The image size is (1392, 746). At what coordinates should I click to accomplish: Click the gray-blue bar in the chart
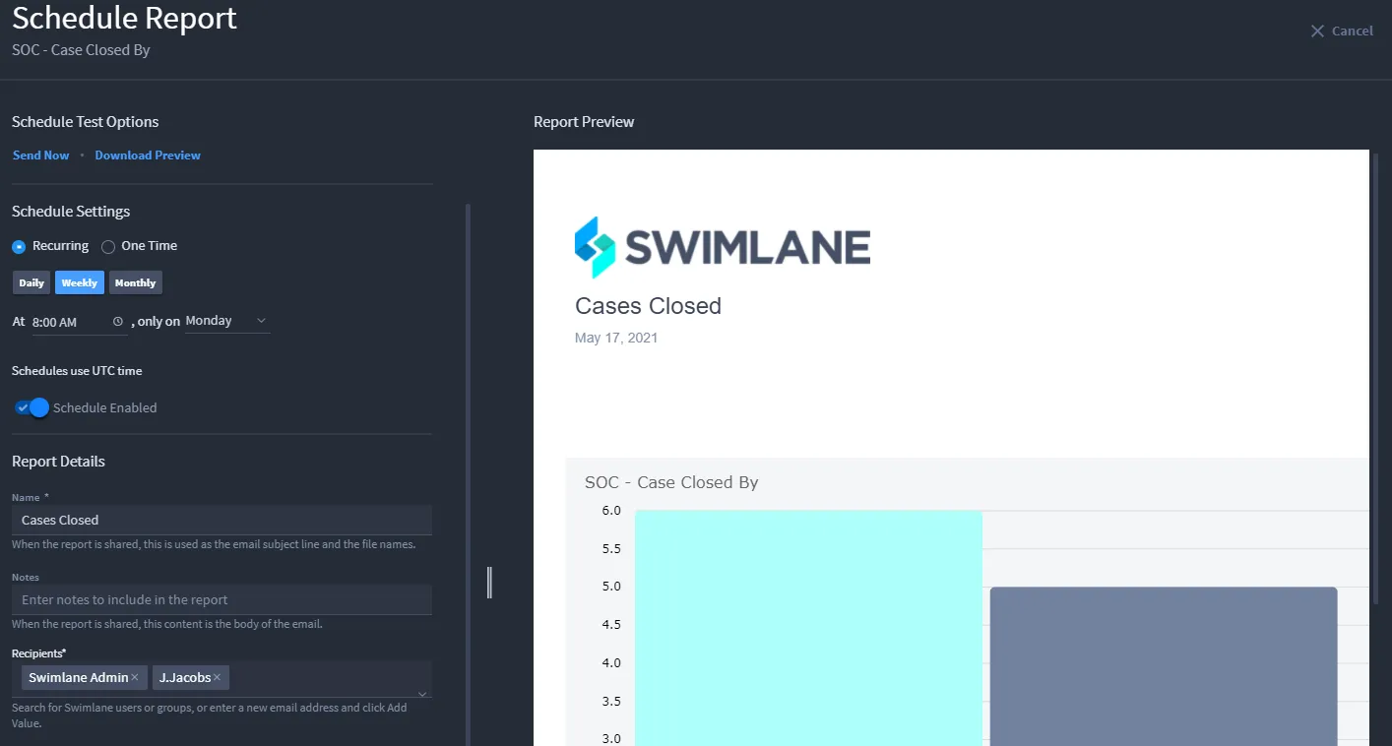1164,666
